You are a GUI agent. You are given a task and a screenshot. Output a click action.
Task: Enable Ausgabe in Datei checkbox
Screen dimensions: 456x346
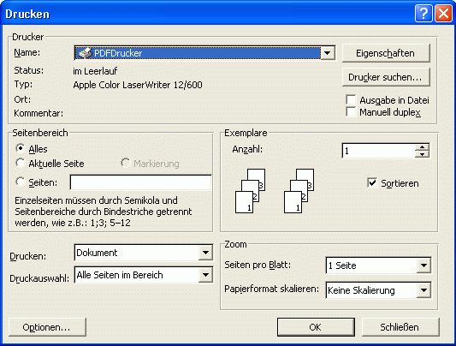pyautogui.click(x=351, y=99)
